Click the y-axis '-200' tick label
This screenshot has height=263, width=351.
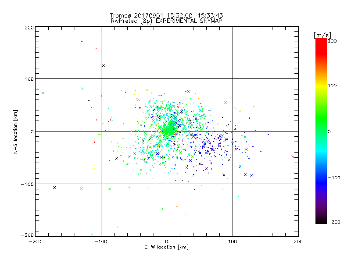click(x=27, y=235)
